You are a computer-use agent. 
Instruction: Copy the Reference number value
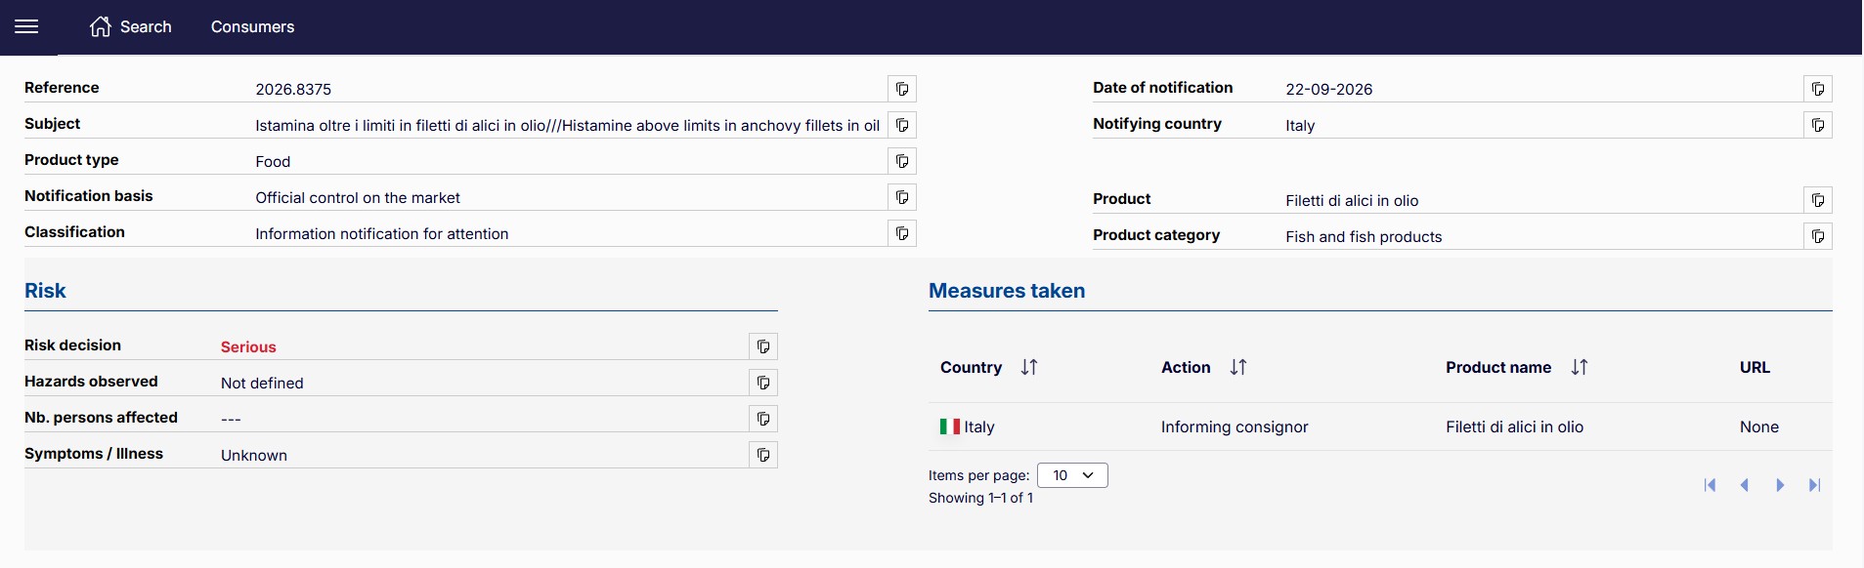902,89
